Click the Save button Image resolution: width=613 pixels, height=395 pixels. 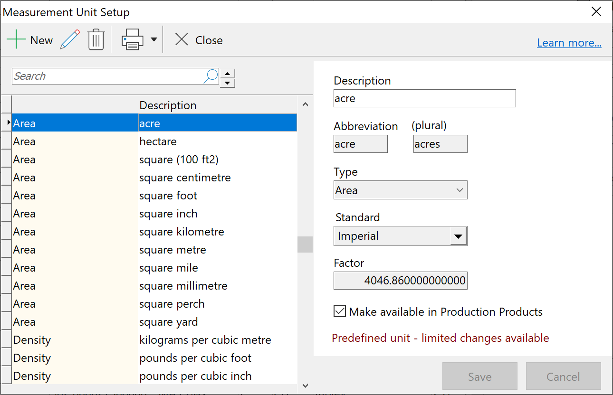pyautogui.click(x=480, y=376)
